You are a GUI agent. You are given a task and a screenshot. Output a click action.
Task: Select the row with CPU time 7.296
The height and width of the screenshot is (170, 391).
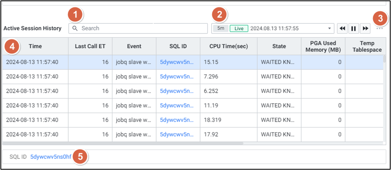165,76
